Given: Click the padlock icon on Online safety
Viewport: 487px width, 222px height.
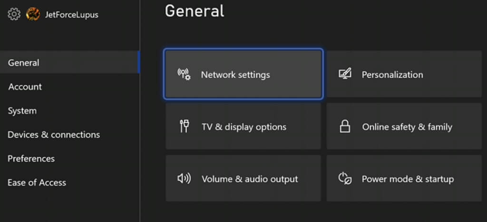Looking at the screenshot, I should pyautogui.click(x=345, y=127).
